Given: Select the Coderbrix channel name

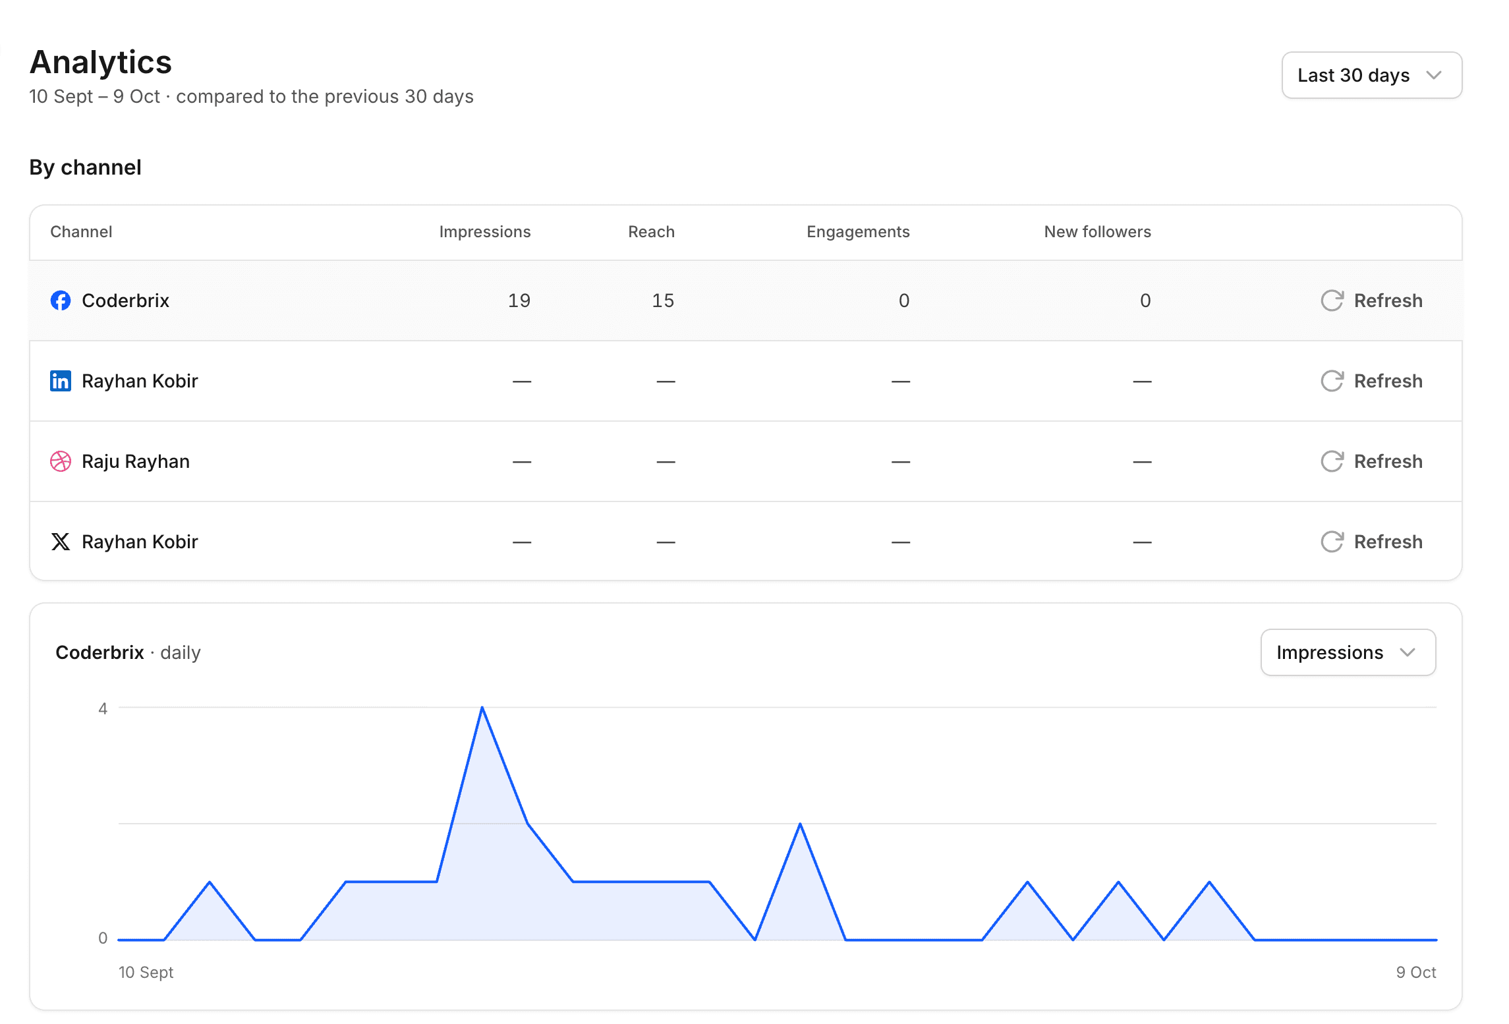Looking at the screenshot, I should pos(125,300).
